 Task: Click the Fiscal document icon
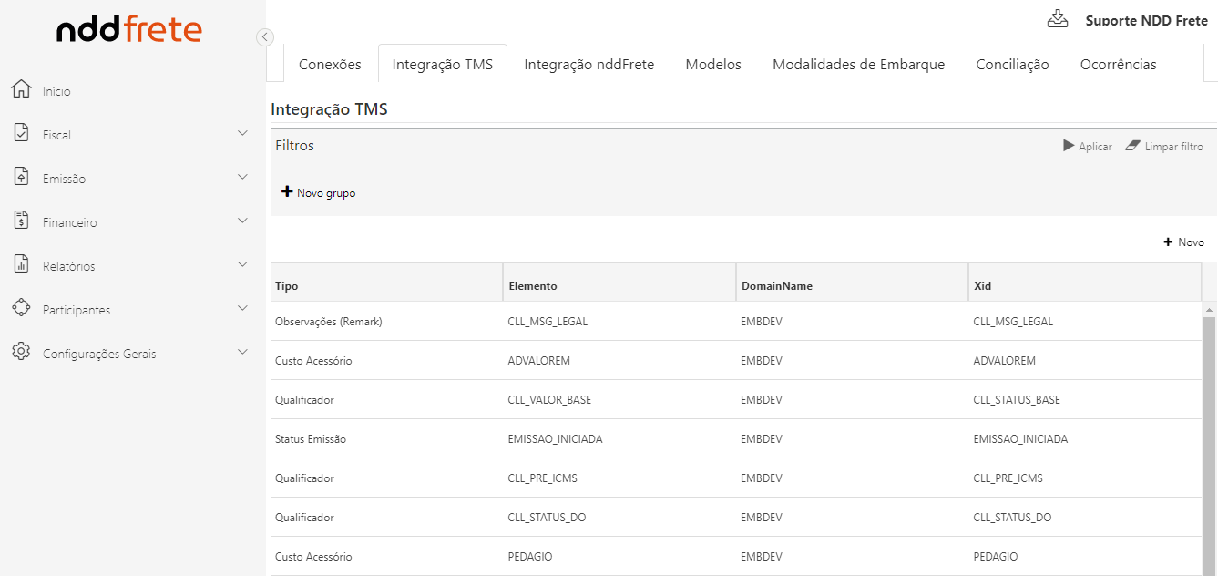coord(21,133)
